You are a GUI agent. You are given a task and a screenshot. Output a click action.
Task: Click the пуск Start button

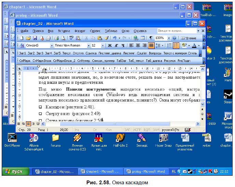tap(16, 171)
